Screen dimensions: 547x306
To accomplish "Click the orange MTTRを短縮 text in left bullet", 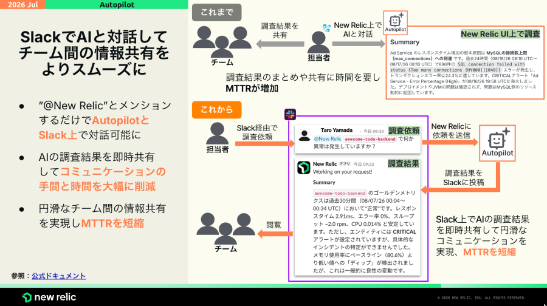I will coord(112,223).
